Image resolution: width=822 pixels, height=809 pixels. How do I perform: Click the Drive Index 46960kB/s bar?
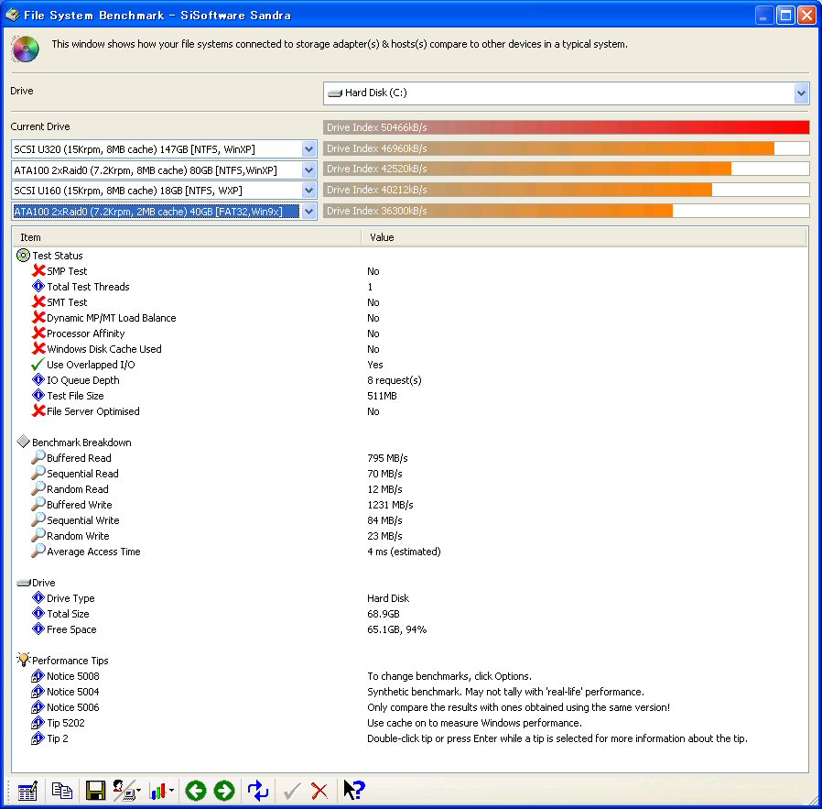[x=567, y=148]
